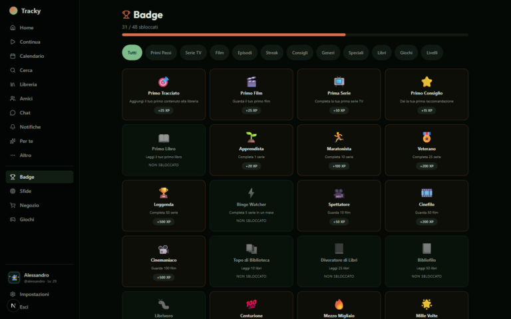This screenshot has height=319, width=511.
Task: Click the +25 XP pill on Primo Tracciato
Action: click(x=164, y=110)
